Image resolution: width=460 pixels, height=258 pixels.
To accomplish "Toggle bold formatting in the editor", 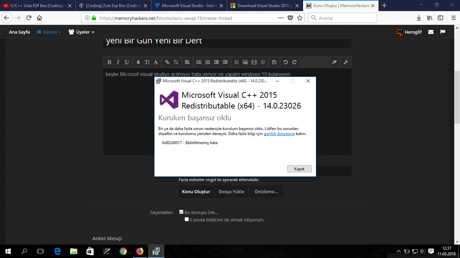I will (x=109, y=62).
